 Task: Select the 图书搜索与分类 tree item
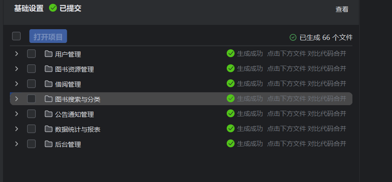coord(78,99)
